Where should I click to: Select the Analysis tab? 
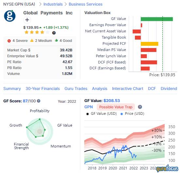pos(100,89)
